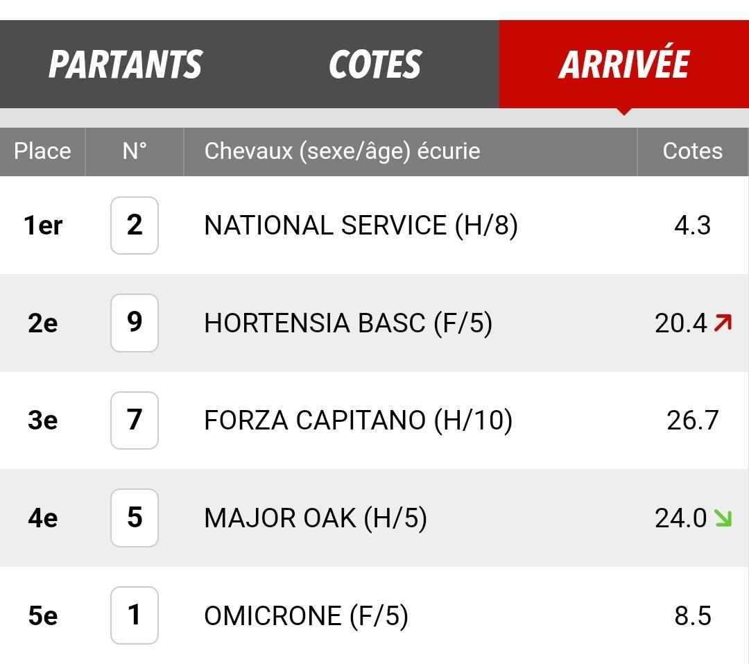Click the number 7 badge for Forza Capitano

pos(135,420)
